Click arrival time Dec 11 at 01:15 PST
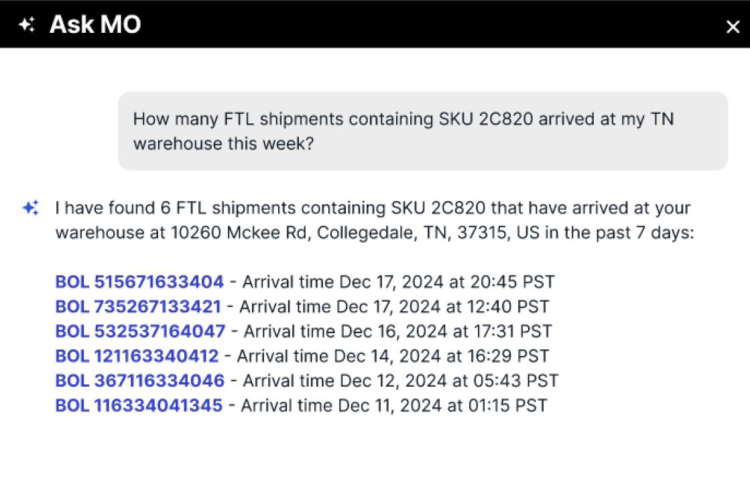The image size is (750, 480). click(394, 406)
